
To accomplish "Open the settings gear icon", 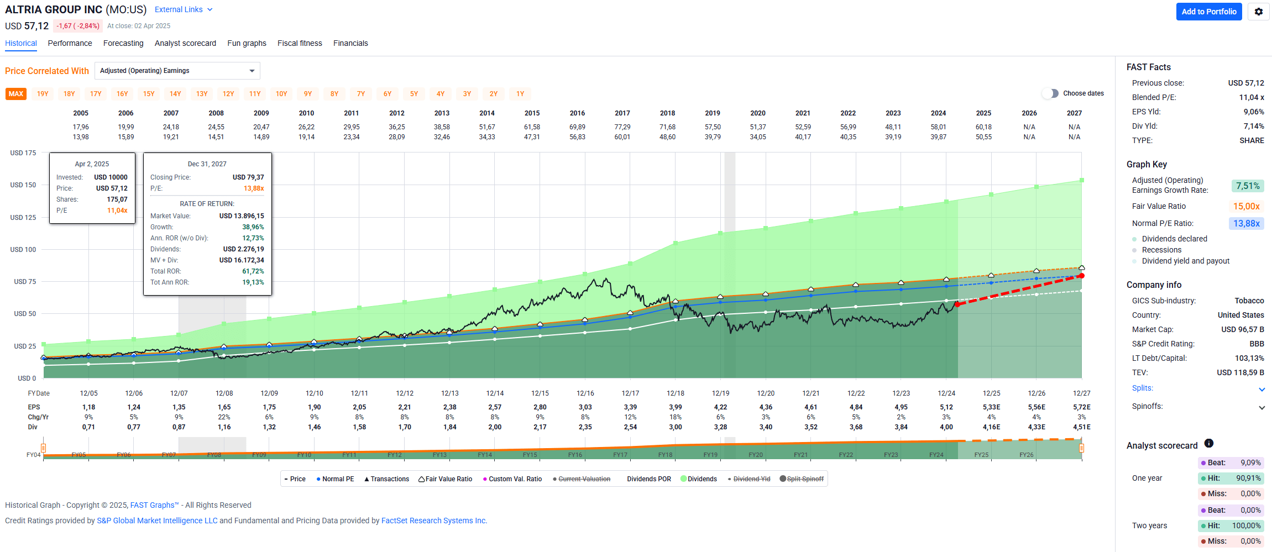I will [x=1258, y=12].
